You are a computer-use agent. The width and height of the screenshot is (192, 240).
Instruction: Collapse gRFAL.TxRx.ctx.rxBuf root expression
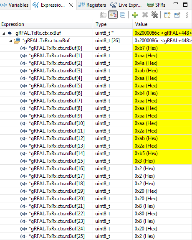tap(4, 33)
